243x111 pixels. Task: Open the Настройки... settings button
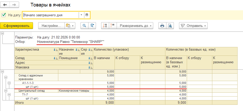coord(51,26)
